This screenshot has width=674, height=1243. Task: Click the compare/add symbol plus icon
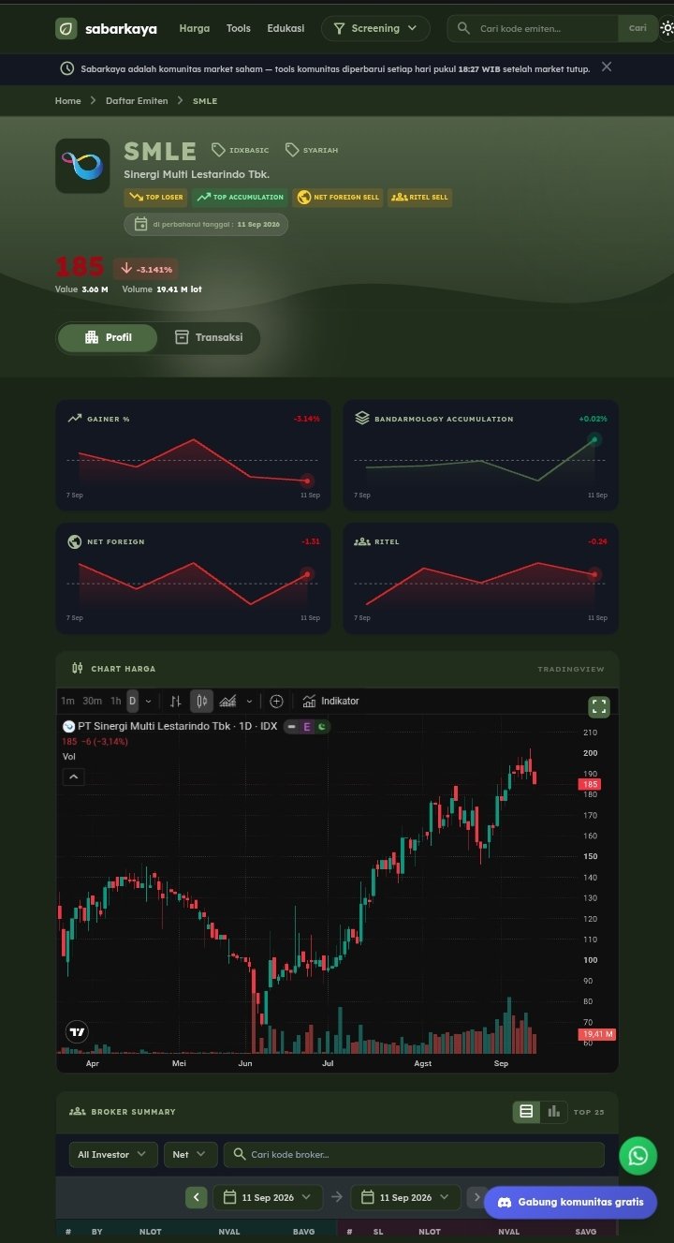[276, 701]
